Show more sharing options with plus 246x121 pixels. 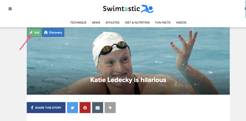[110, 108]
